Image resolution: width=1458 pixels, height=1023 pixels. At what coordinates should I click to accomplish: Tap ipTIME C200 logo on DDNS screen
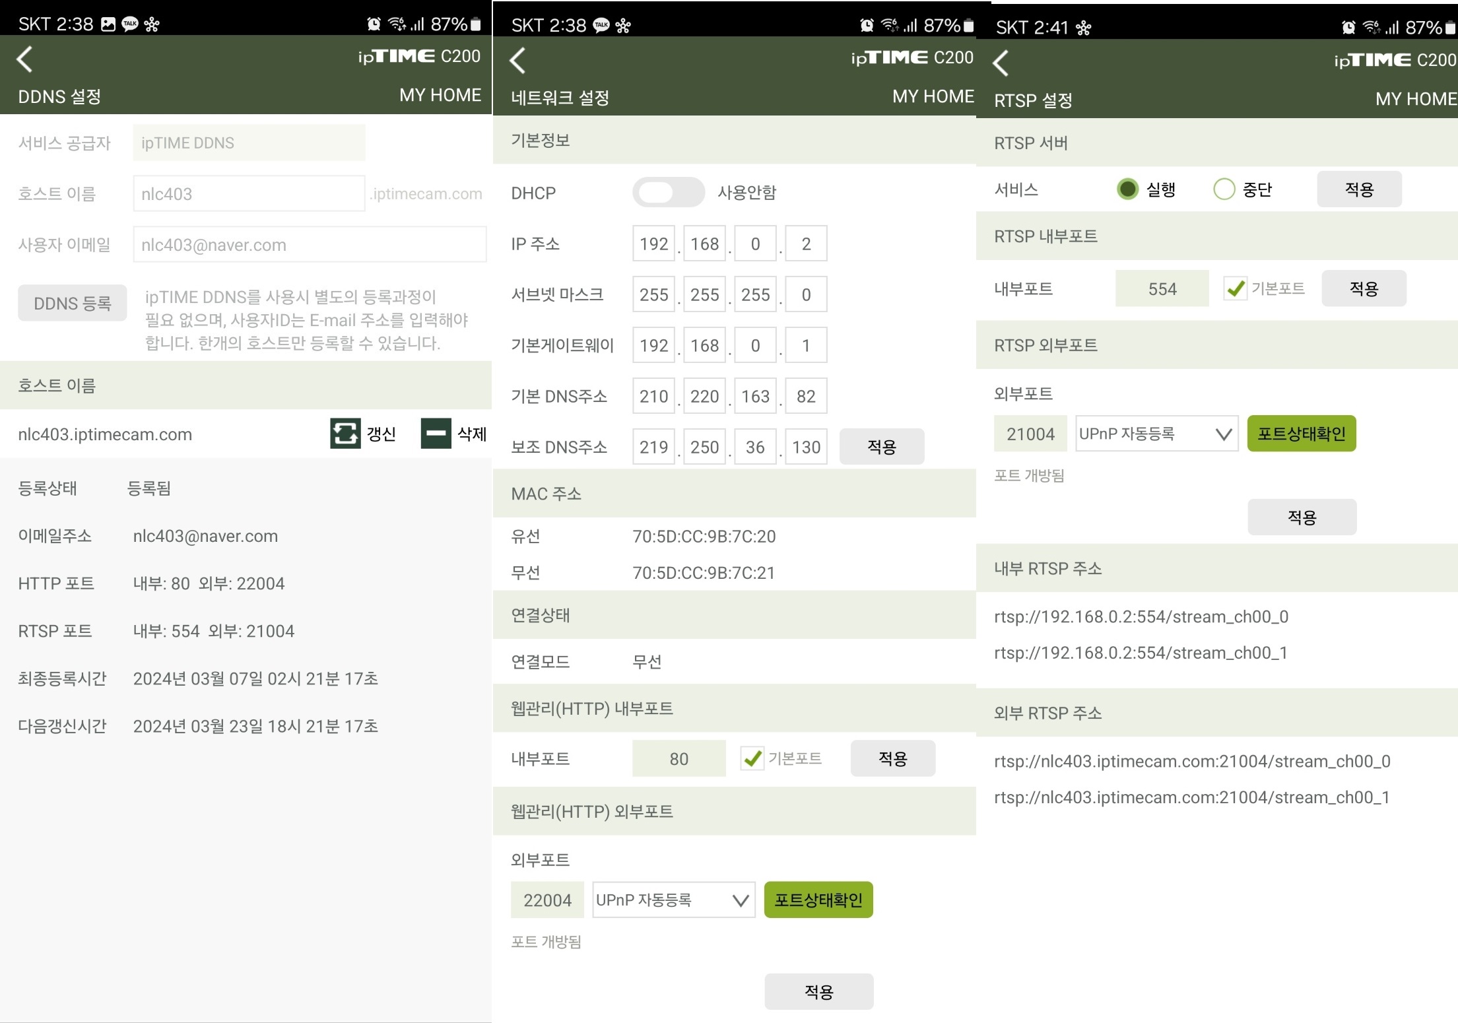pos(419,56)
